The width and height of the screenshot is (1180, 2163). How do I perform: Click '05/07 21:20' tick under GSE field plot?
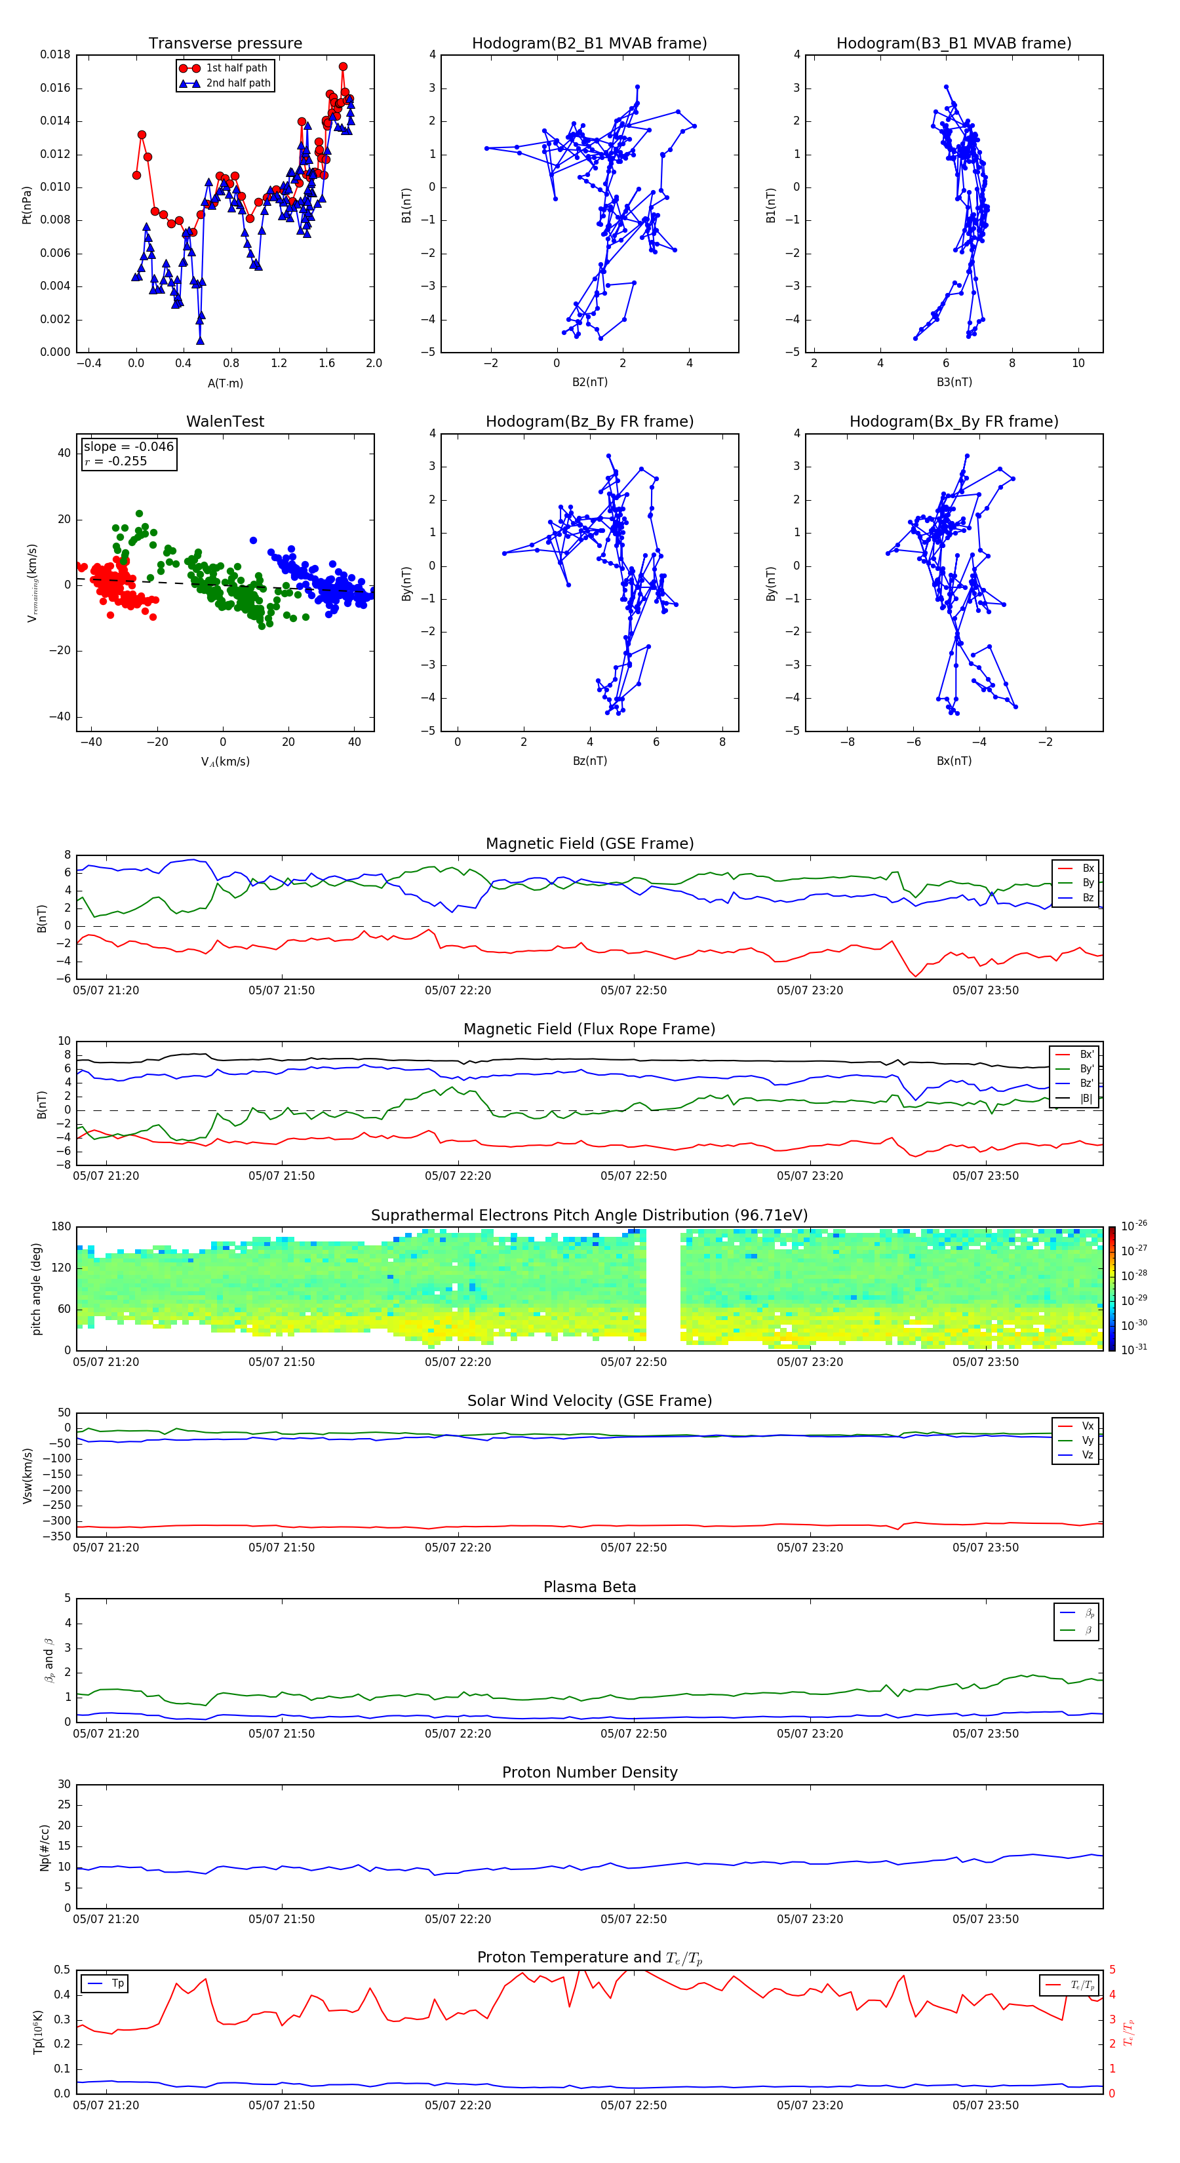(x=106, y=991)
